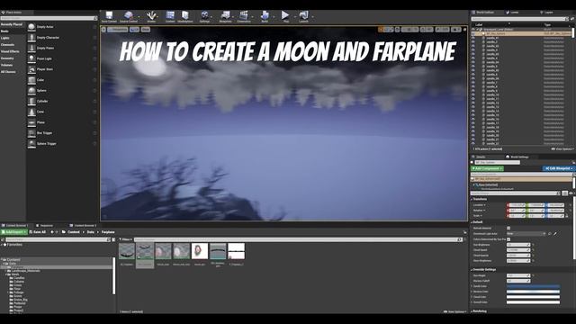Screen dimensions: 576x324
Task: Select the Cone actor icon
Action: click(31, 112)
